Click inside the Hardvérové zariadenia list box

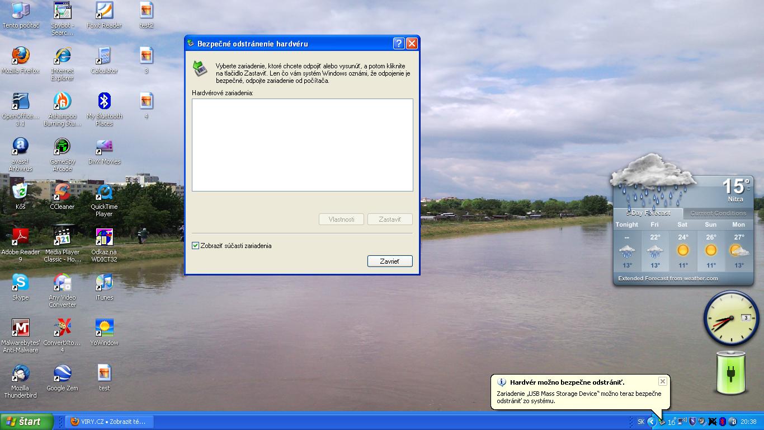click(302, 145)
